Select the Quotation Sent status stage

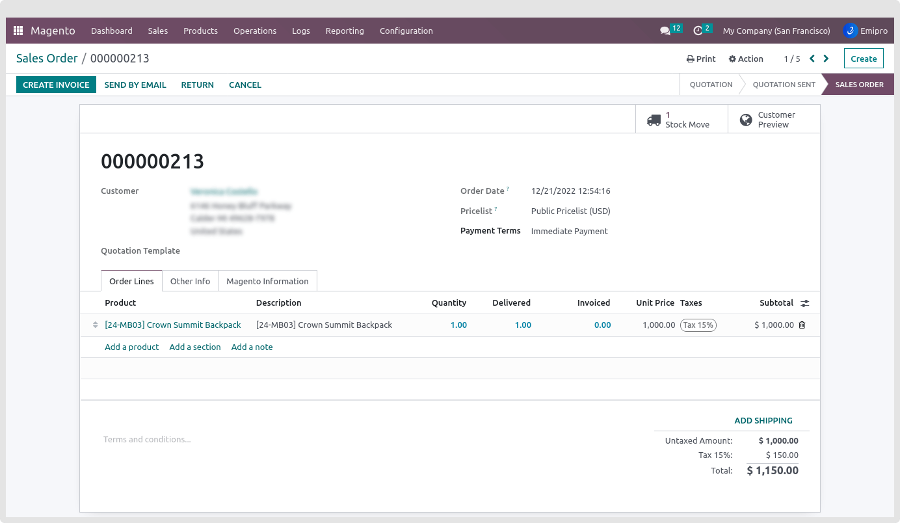click(784, 85)
